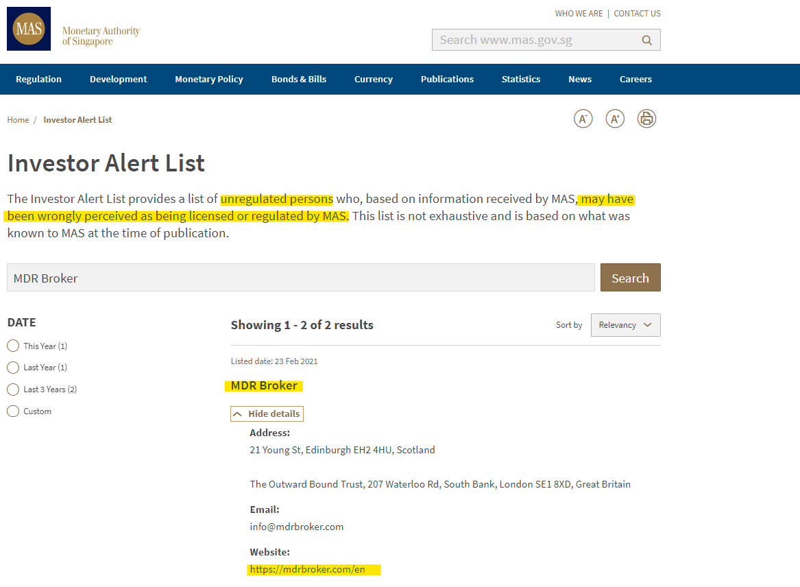Open the mdrbroker.com/en website link
Image resolution: width=800 pixels, height=587 pixels.
coord(308,570)
